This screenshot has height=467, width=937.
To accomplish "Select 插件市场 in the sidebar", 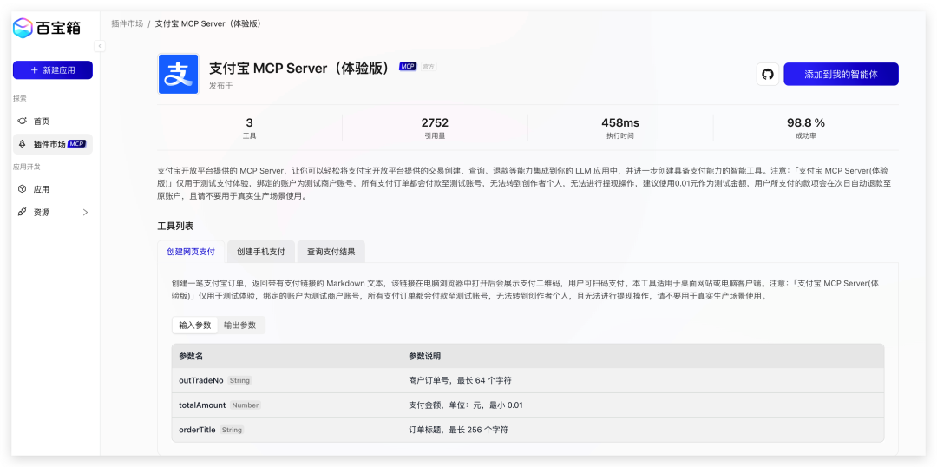I will tap(53, 144).
